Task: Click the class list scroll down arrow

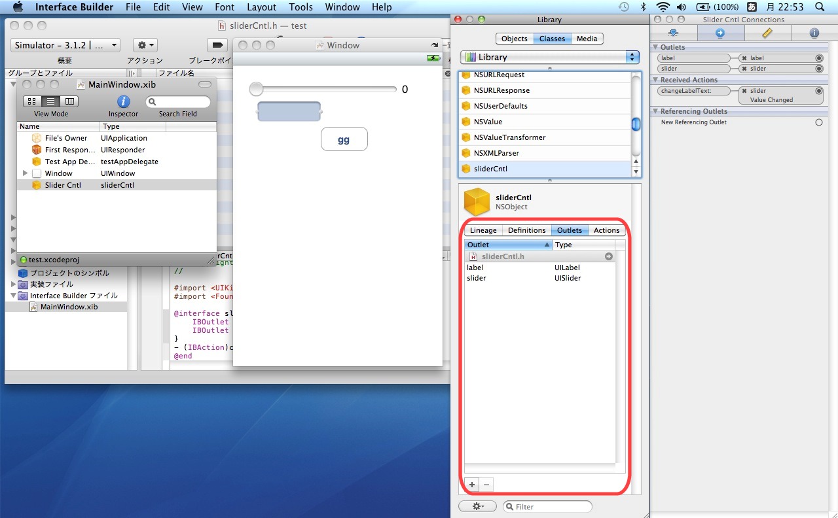Action: click(x=636, y=171)
